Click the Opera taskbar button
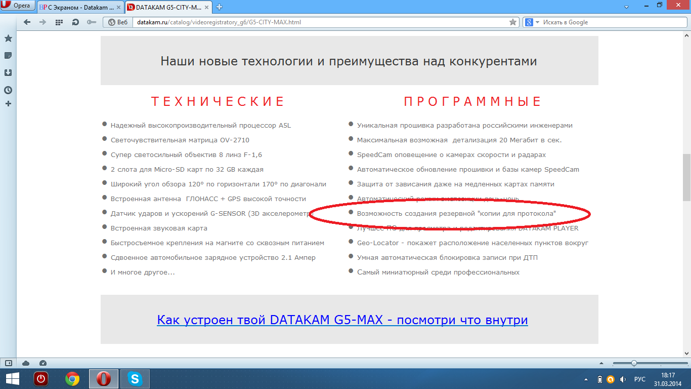The width and height of the screenshot is (691, 389). (104, 378)
